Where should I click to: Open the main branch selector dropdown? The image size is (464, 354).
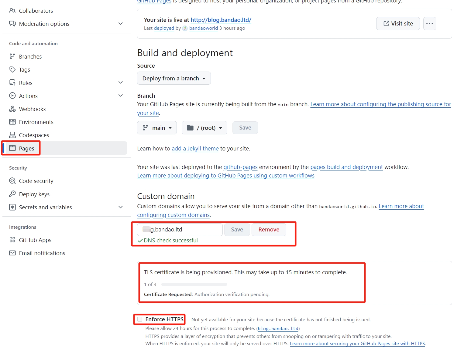pyautogui.click(x=157, y=128)
